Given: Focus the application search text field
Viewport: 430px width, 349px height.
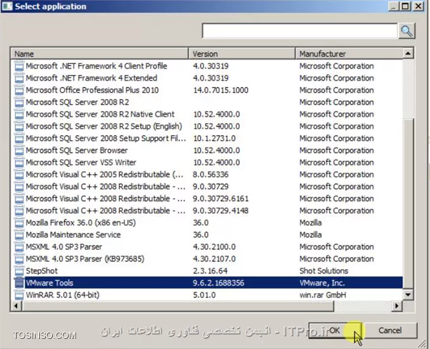Looking at the screenshot, I should click(299, 30).
